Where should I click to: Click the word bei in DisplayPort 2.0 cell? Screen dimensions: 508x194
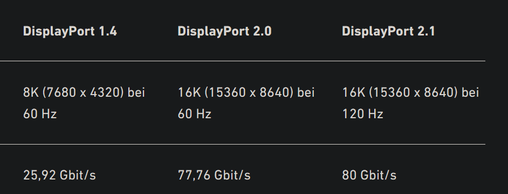(x=306, y=92)
